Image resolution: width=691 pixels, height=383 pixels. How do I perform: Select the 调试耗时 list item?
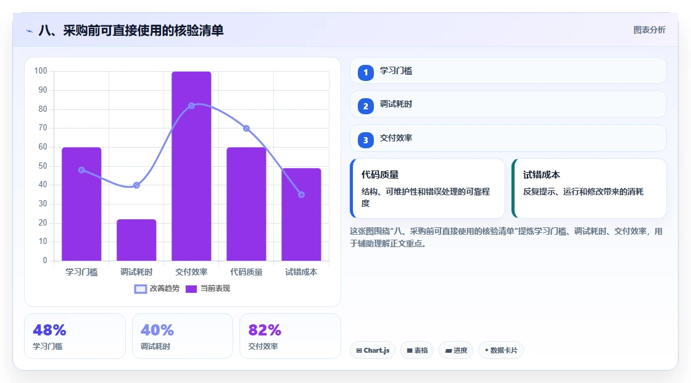coord(508,104)
